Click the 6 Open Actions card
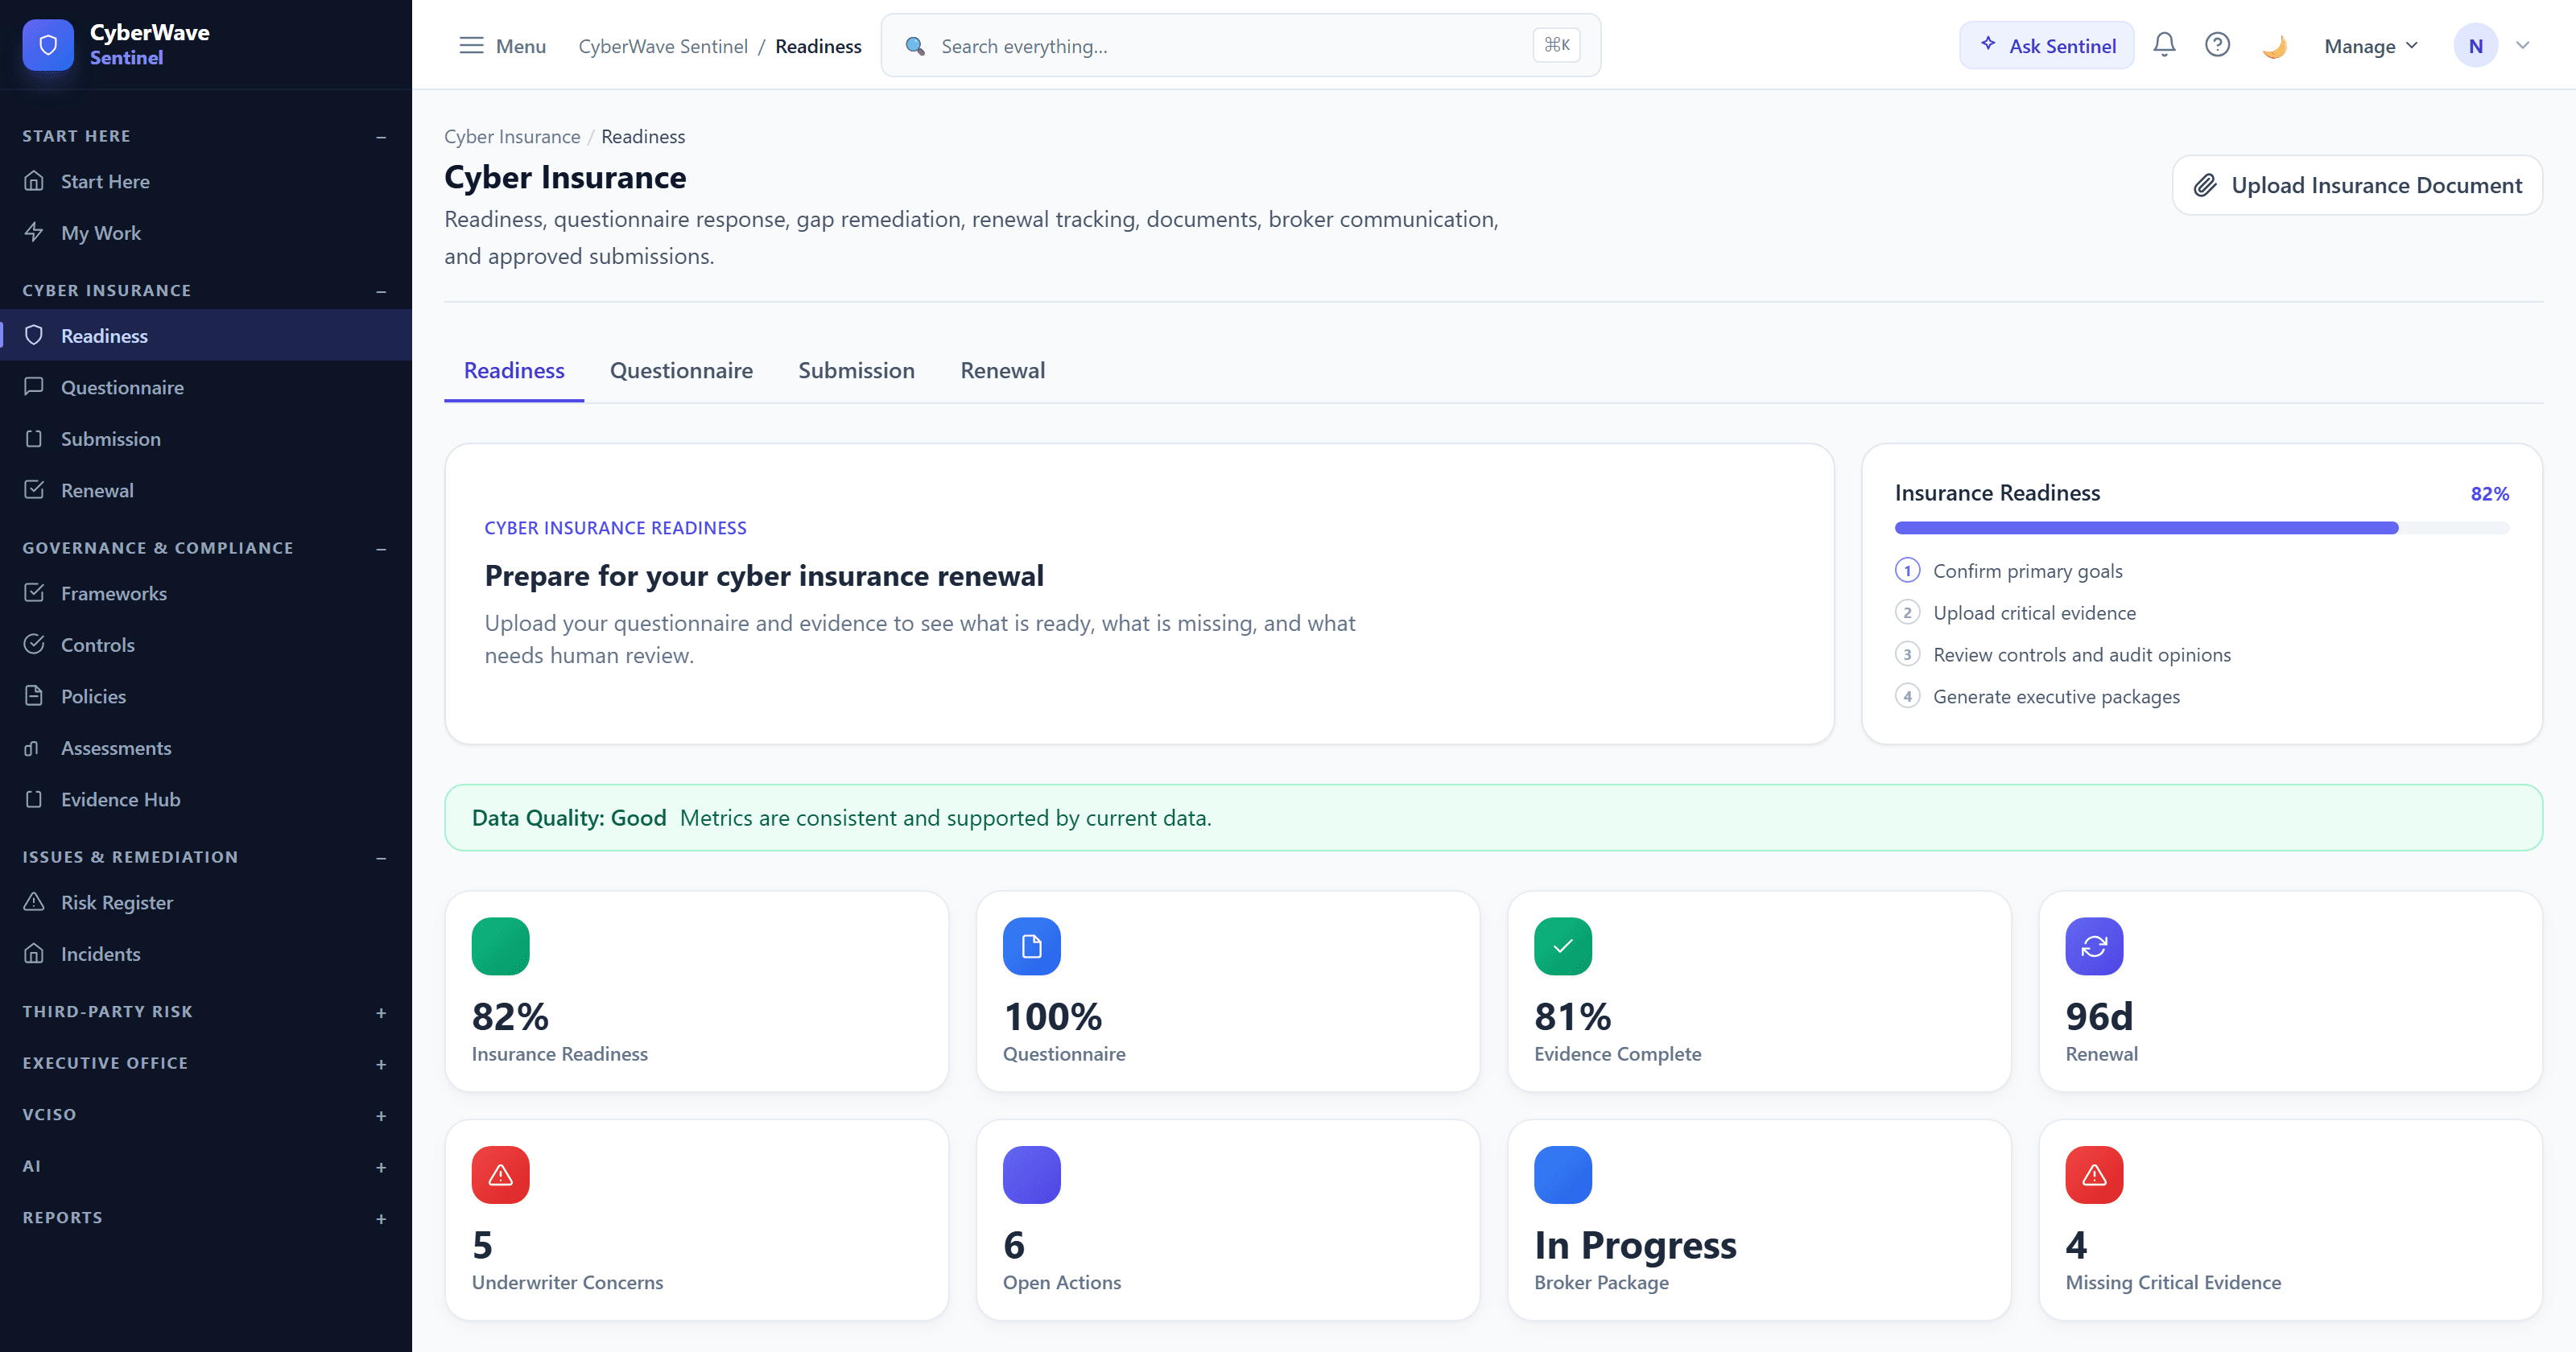Screen dimensions: 2576x1352 [x=1228, y=1220]
